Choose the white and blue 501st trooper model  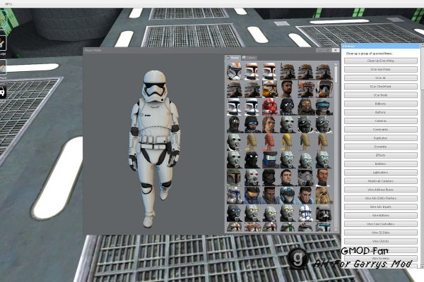[x=305, y=213]
